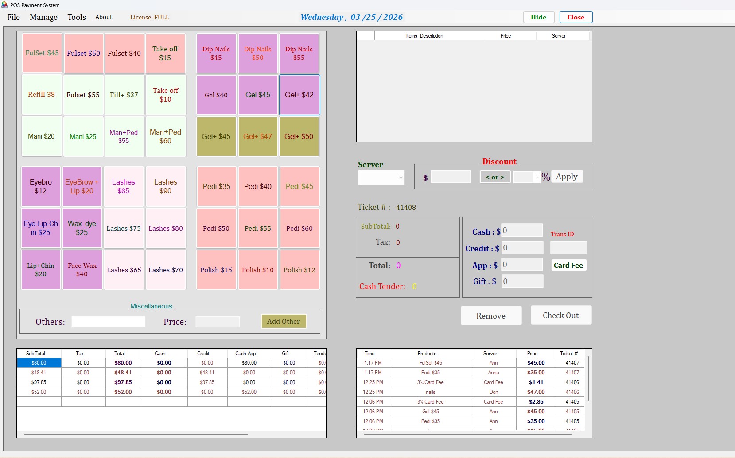Image resolution: width=735 pixels, height=458 pixels.
Task: Type in the Cash payment field
Action: tap(521, 230)
